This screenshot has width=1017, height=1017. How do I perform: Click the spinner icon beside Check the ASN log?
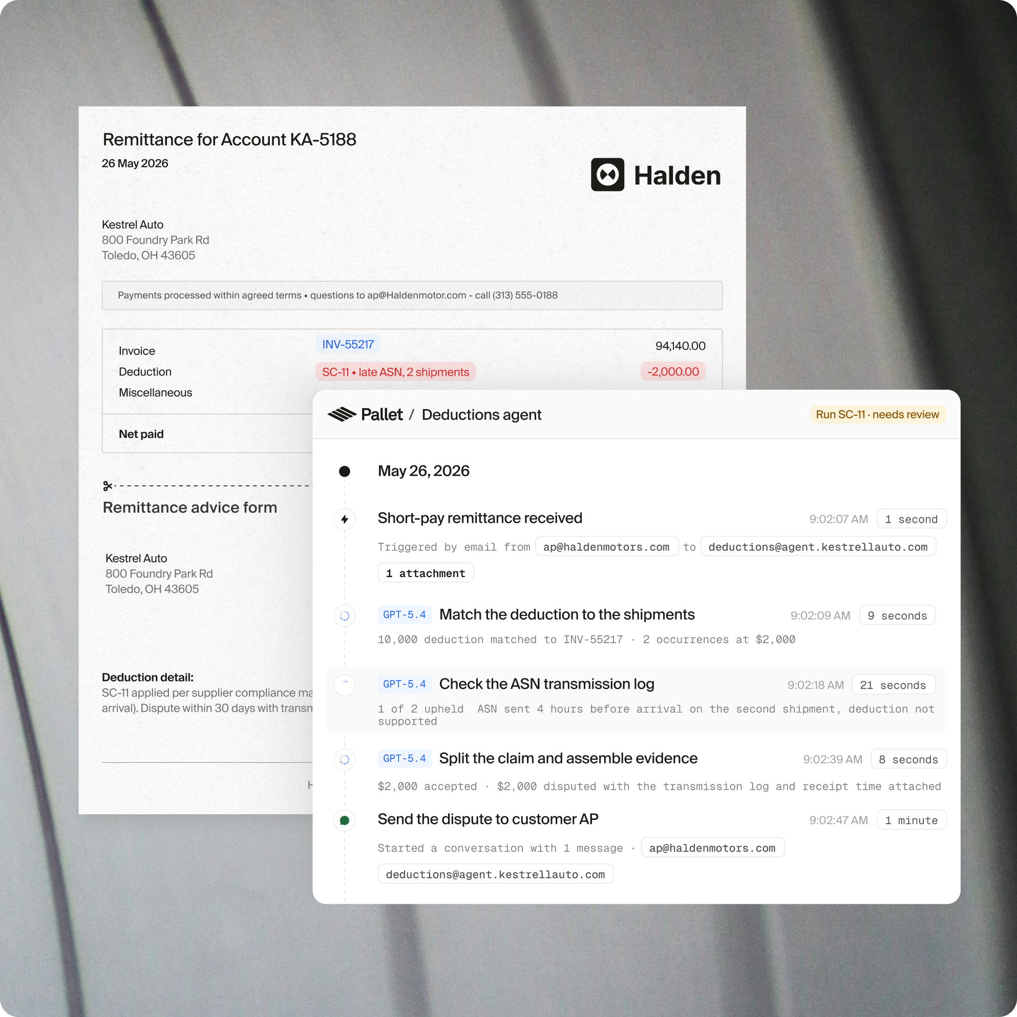coord(345,685)
